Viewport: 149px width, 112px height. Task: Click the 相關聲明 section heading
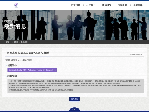12,76
